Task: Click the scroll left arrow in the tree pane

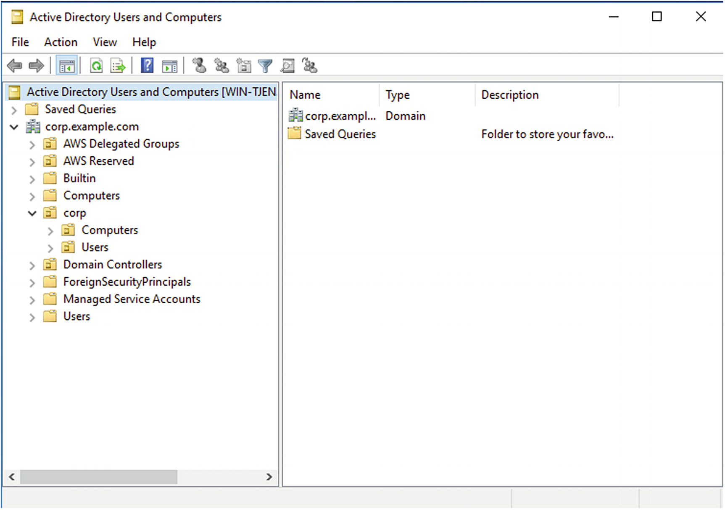Action: click(12, 477)
